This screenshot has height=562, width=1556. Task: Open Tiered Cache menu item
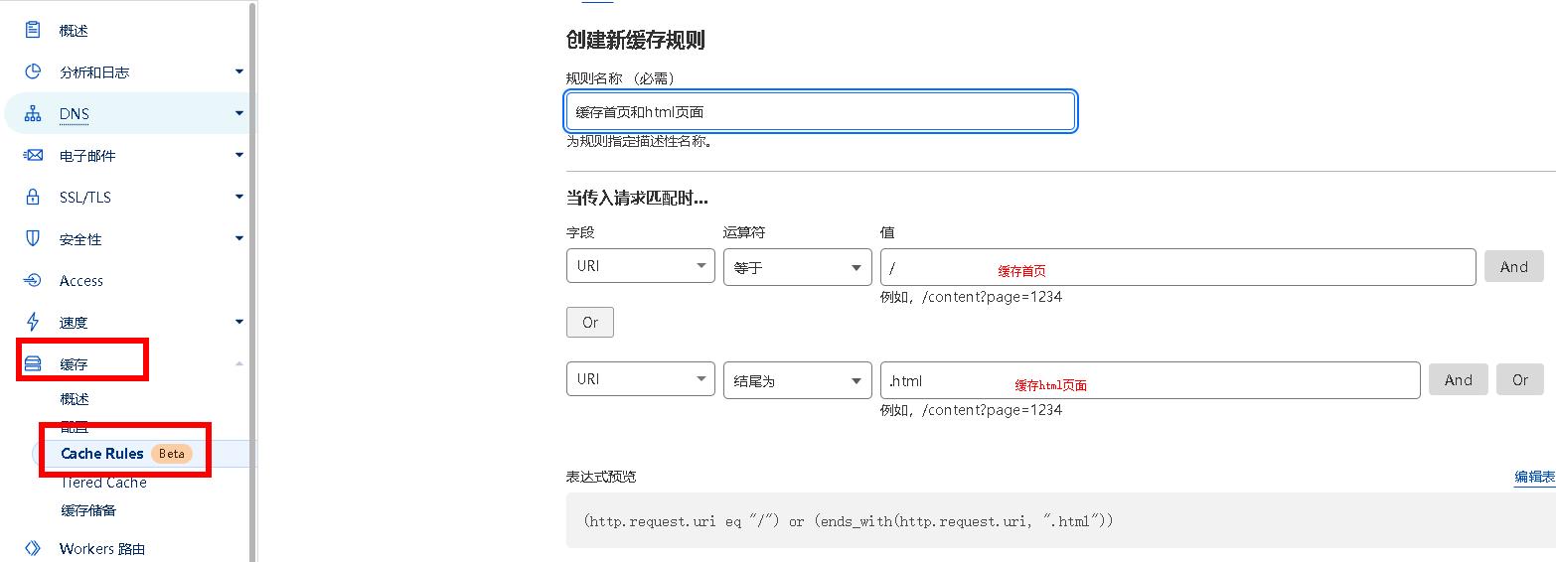click(x=103, y=483)
